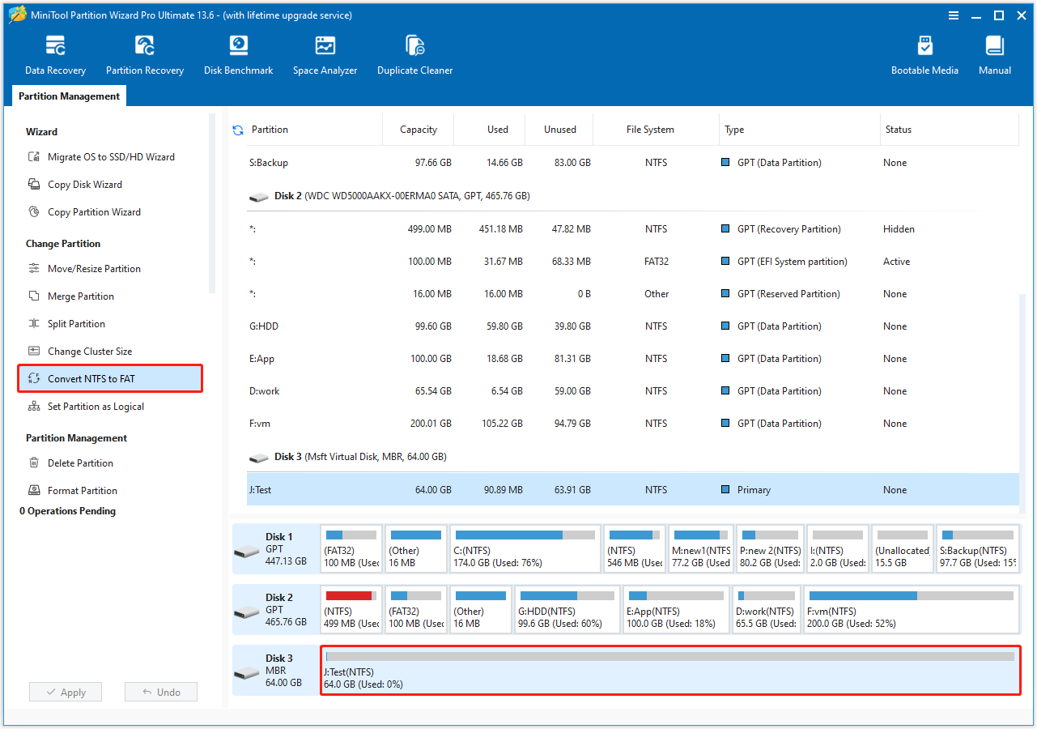This screenshot has width=1037, height=729.
Task: Select the EFI System partition row
Action: 632,262
